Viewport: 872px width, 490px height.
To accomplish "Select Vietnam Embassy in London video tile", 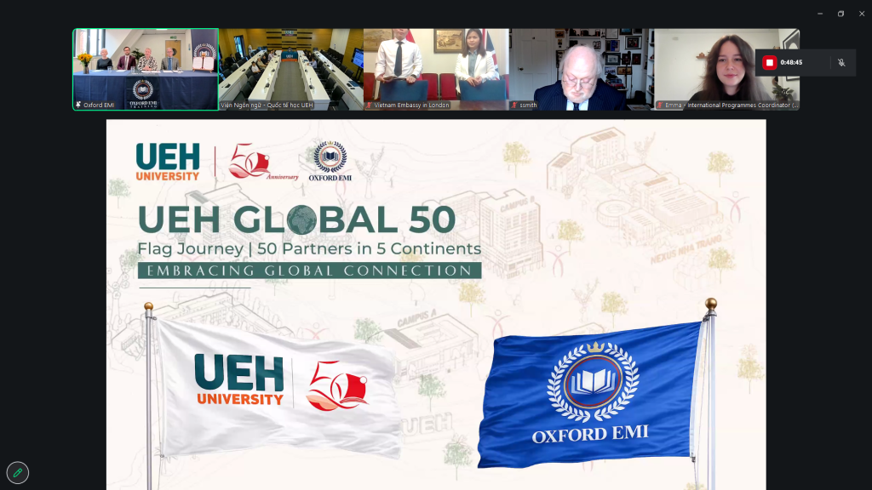I will point(436,66).
